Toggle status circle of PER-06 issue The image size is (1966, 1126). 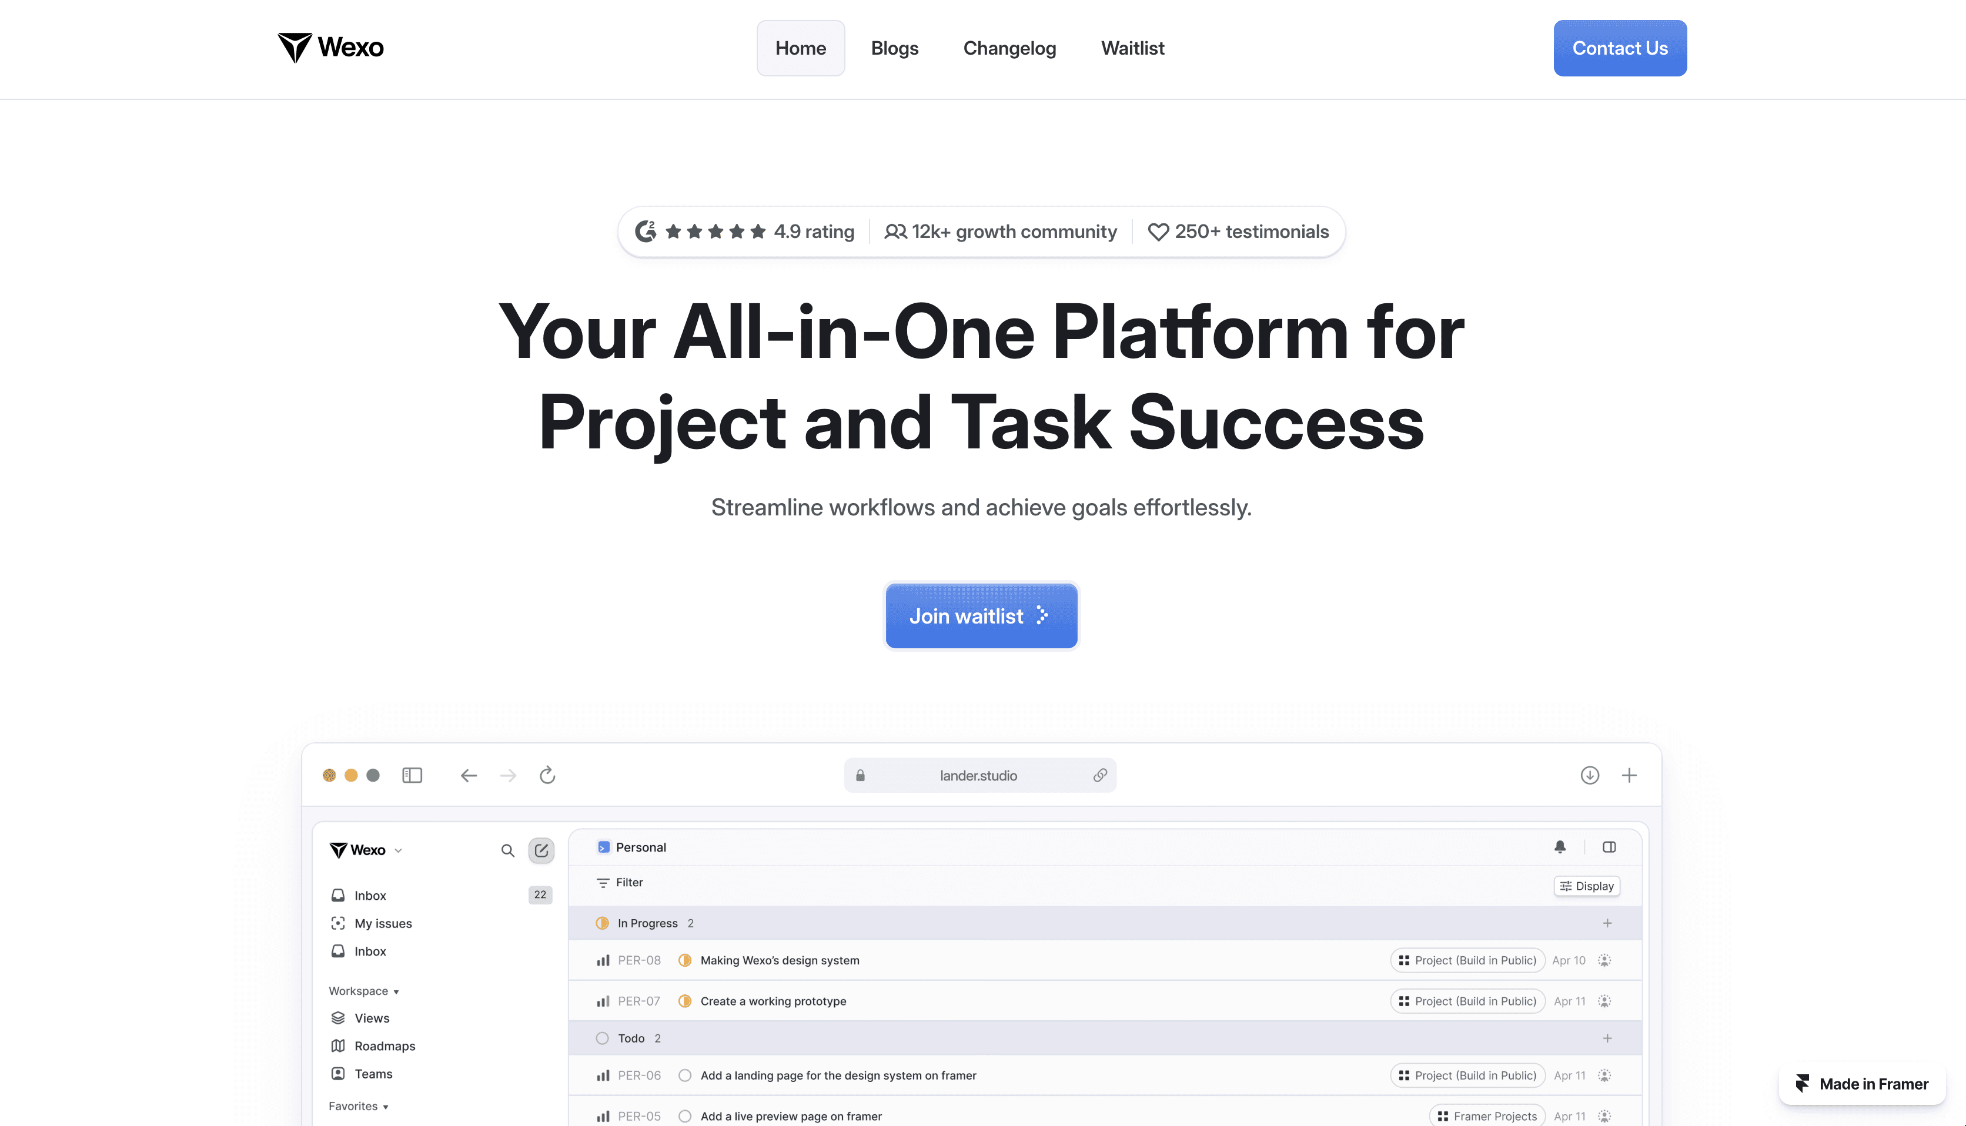pyautogui.click(x=684, y=1075)
